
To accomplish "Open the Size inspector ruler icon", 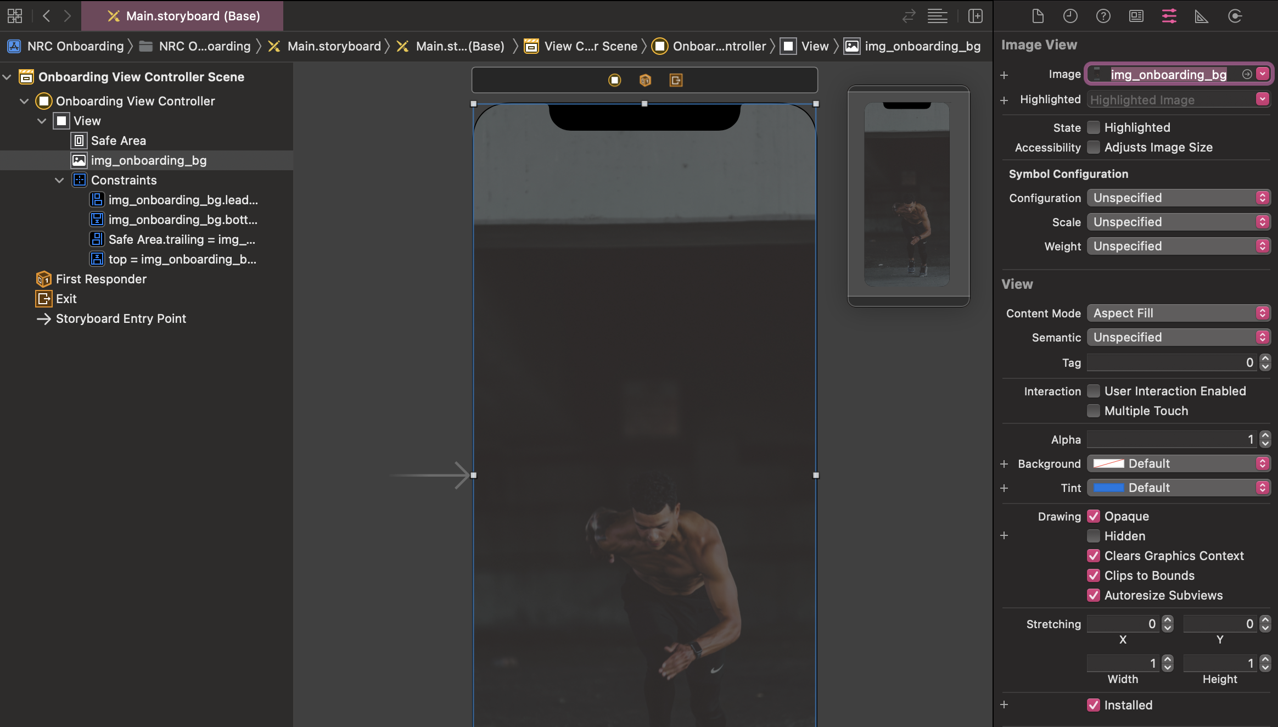I will [x=1202, y=16].
